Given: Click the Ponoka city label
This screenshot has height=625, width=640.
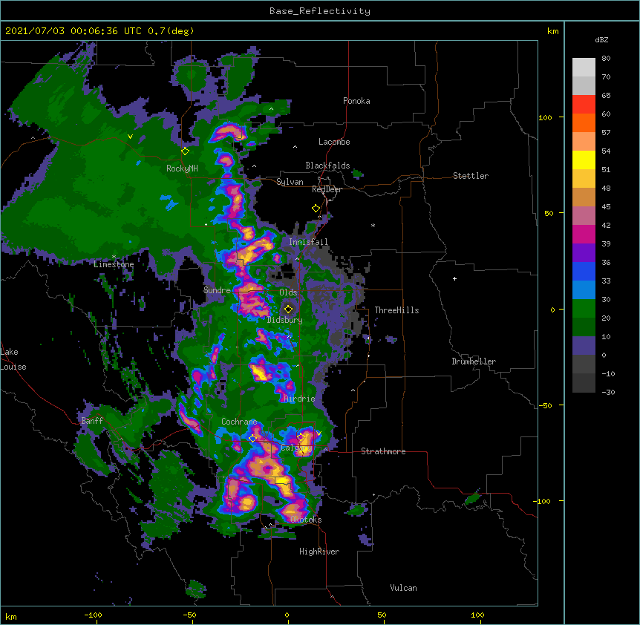Looking at the screenshot, I should coord(356,101).
